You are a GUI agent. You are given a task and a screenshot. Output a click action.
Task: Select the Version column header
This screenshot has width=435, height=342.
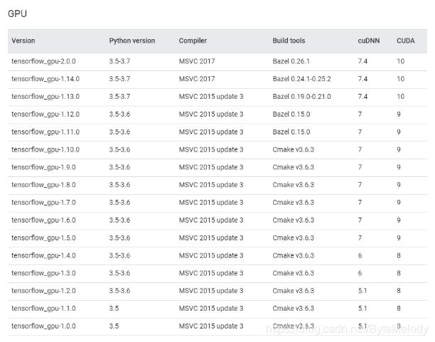[23, 41]
